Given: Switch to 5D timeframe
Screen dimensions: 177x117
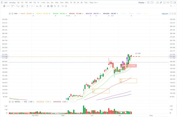Looking at the screenshot, I should (x=18, y=2).
